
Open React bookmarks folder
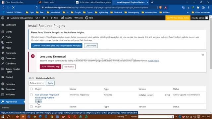click(x=40, y=13)
